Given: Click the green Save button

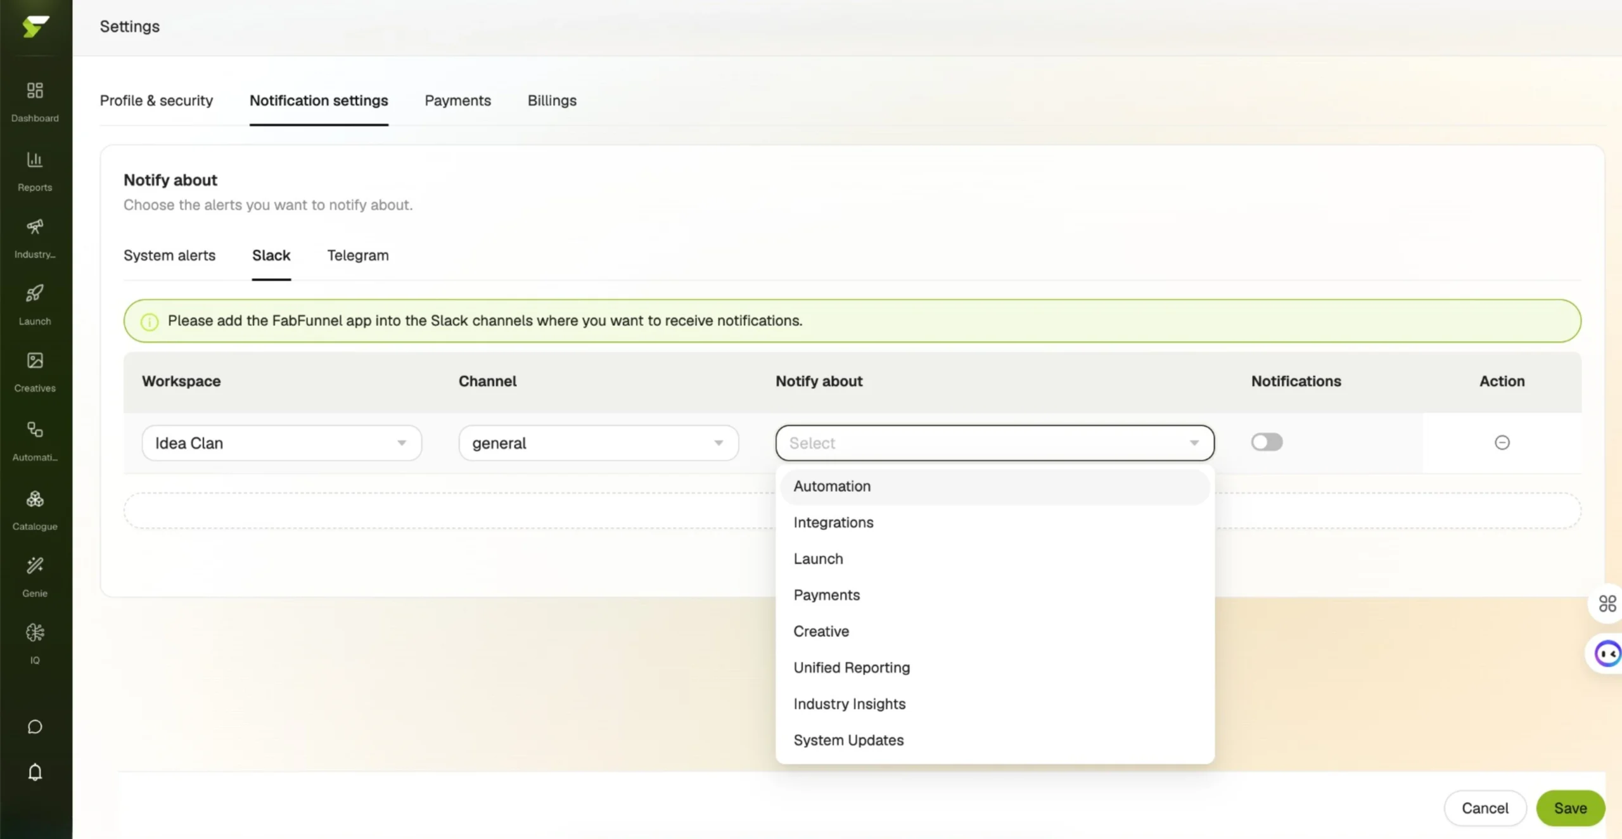Looking at the screenshot, I should point(1571,808).
